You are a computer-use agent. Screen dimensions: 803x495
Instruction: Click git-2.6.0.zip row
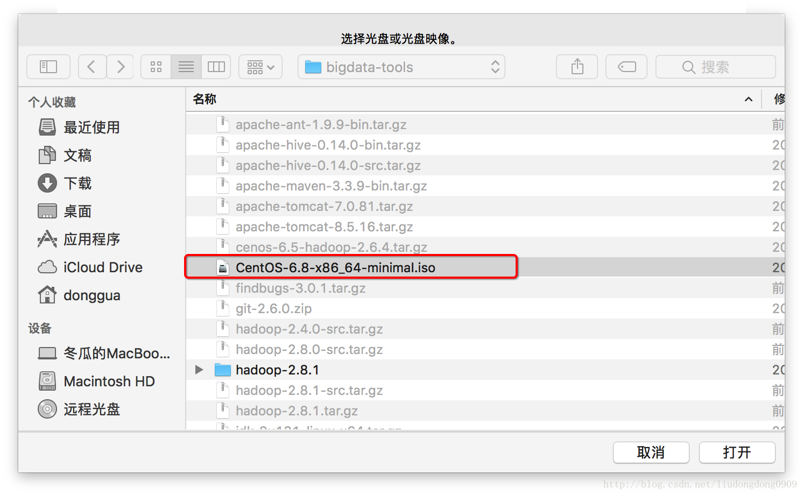[485, 308]
